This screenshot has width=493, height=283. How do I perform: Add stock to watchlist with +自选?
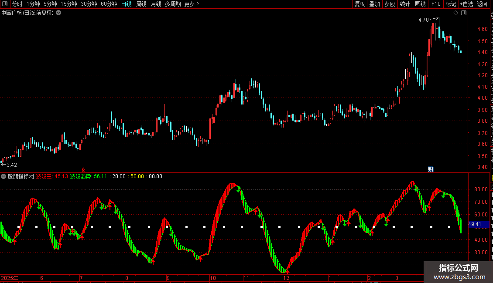(x=466, y=4)
